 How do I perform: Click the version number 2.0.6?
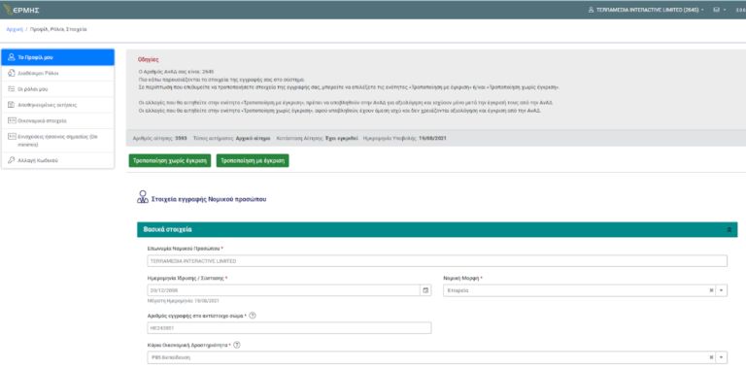740,10
